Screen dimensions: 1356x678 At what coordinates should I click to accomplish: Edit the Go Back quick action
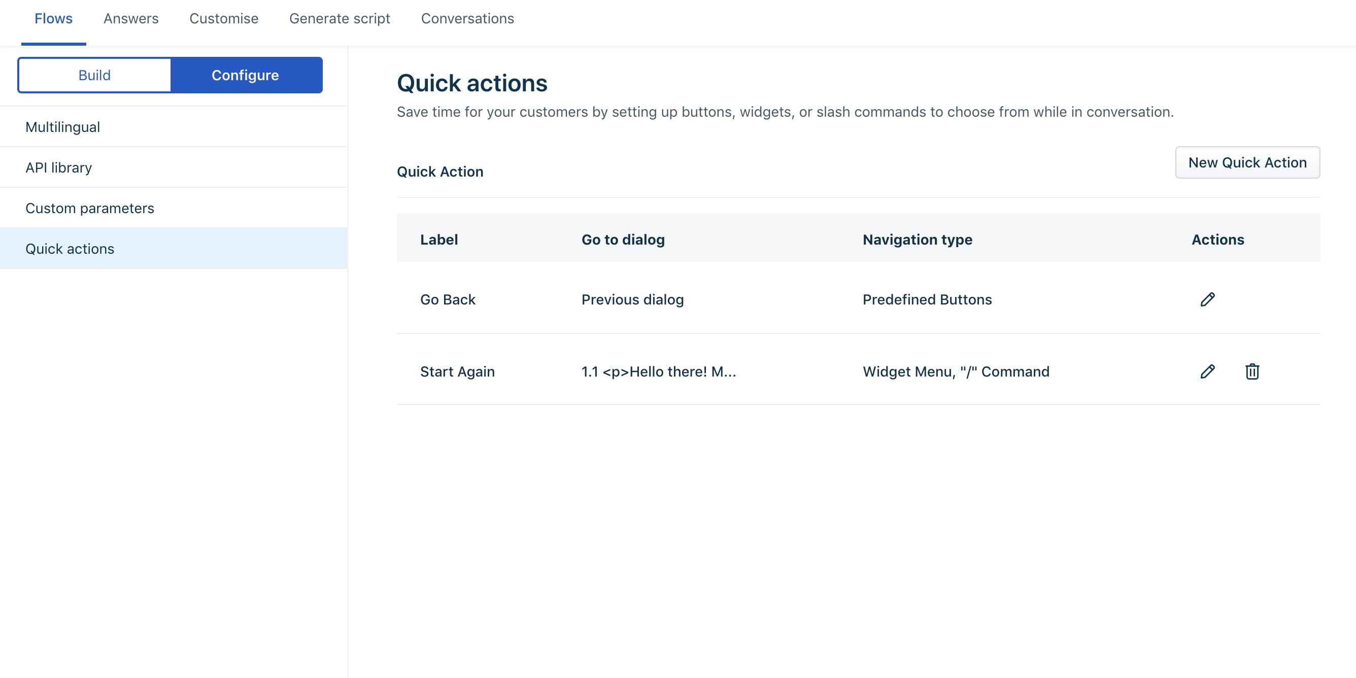[x=1207, y=299]
